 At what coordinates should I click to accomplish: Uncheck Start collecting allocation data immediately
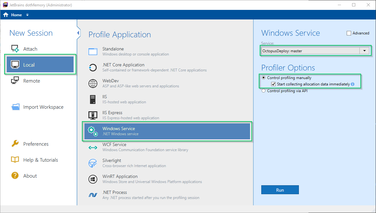(273, 84)
